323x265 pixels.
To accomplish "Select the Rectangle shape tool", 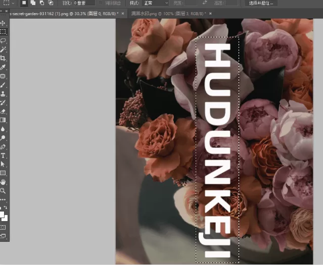I will click(3, 173).
